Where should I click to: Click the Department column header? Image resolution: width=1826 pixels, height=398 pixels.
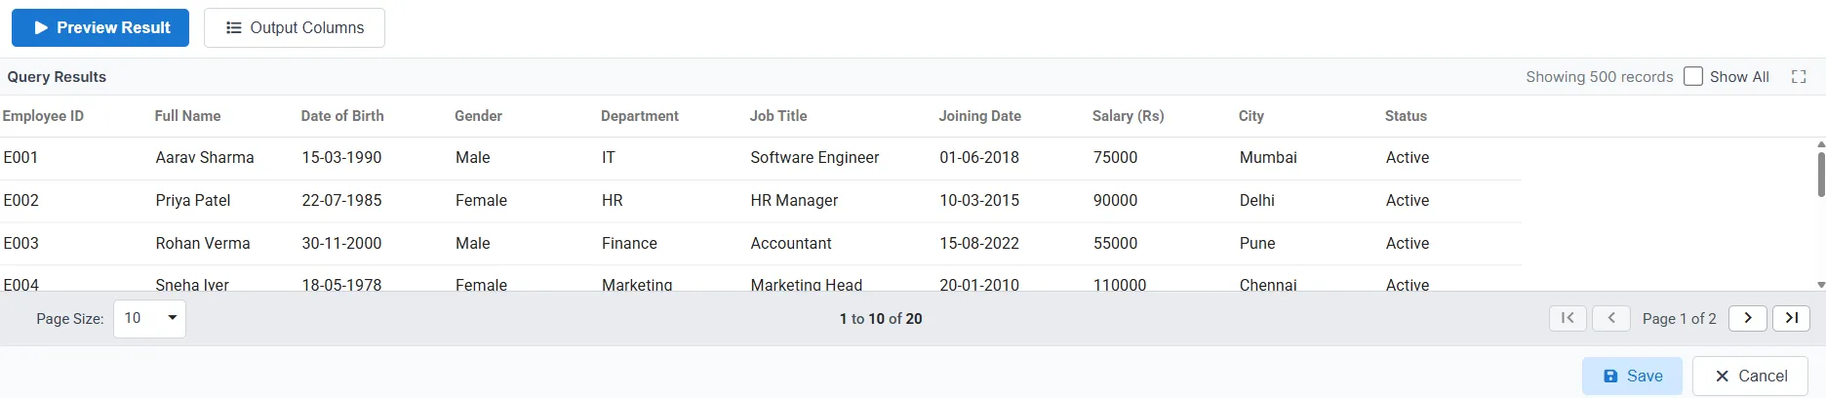pos(639,116)
